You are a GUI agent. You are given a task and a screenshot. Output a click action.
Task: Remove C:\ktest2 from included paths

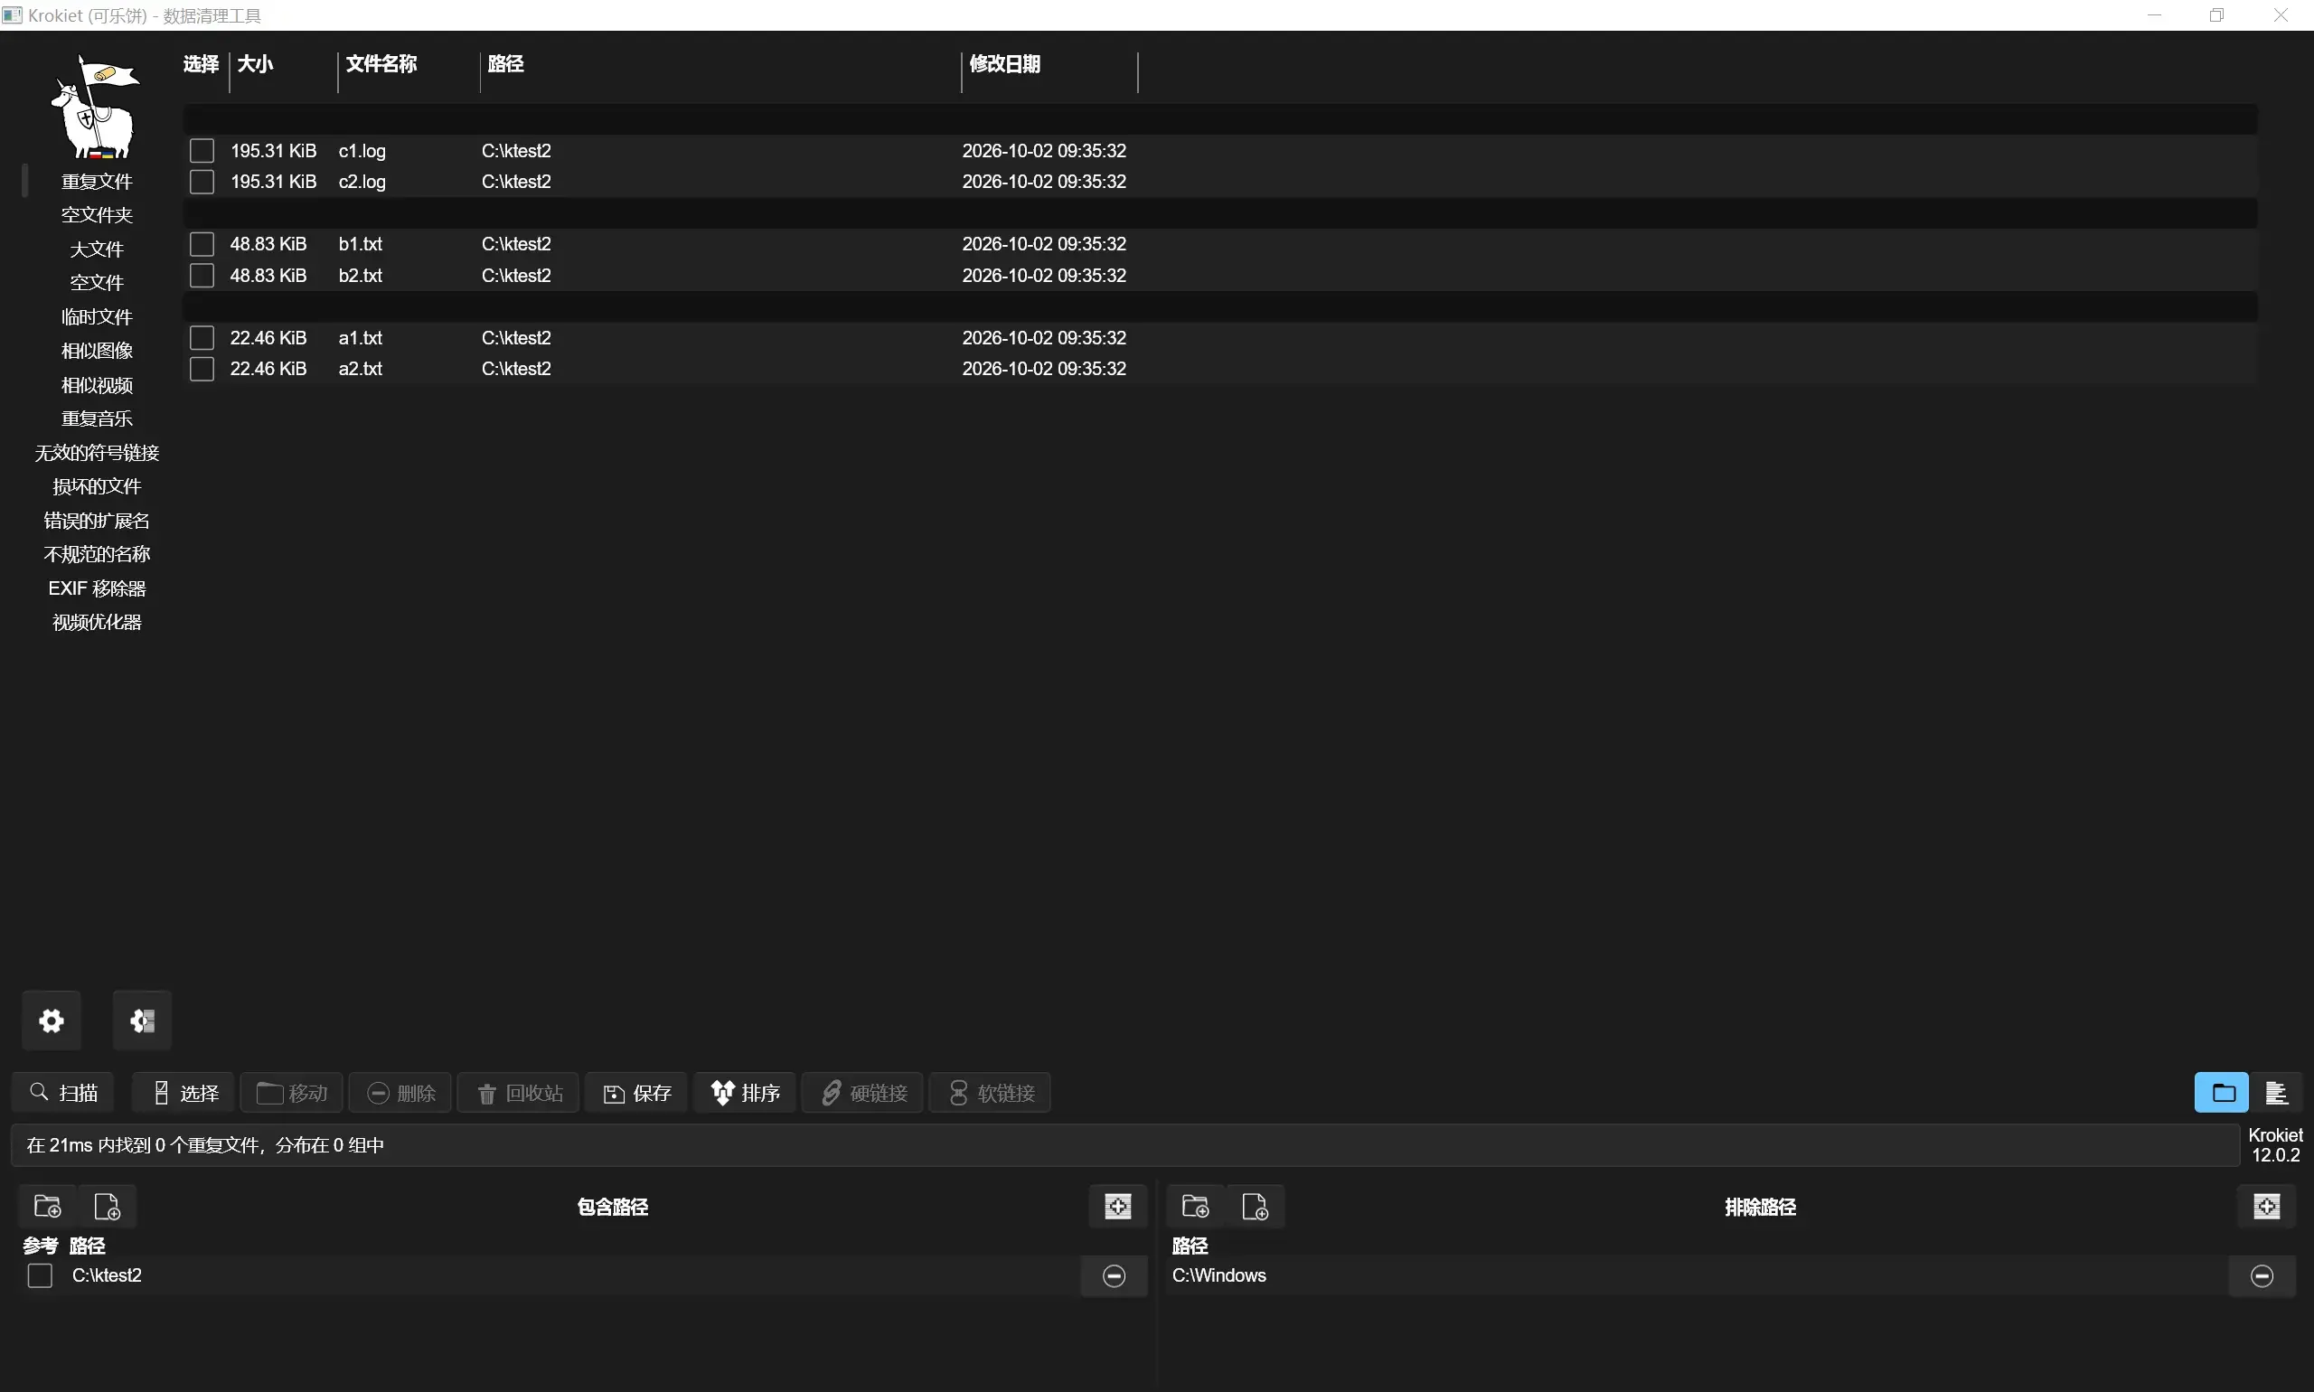pyautogui.click(x=1115, y=1275)
